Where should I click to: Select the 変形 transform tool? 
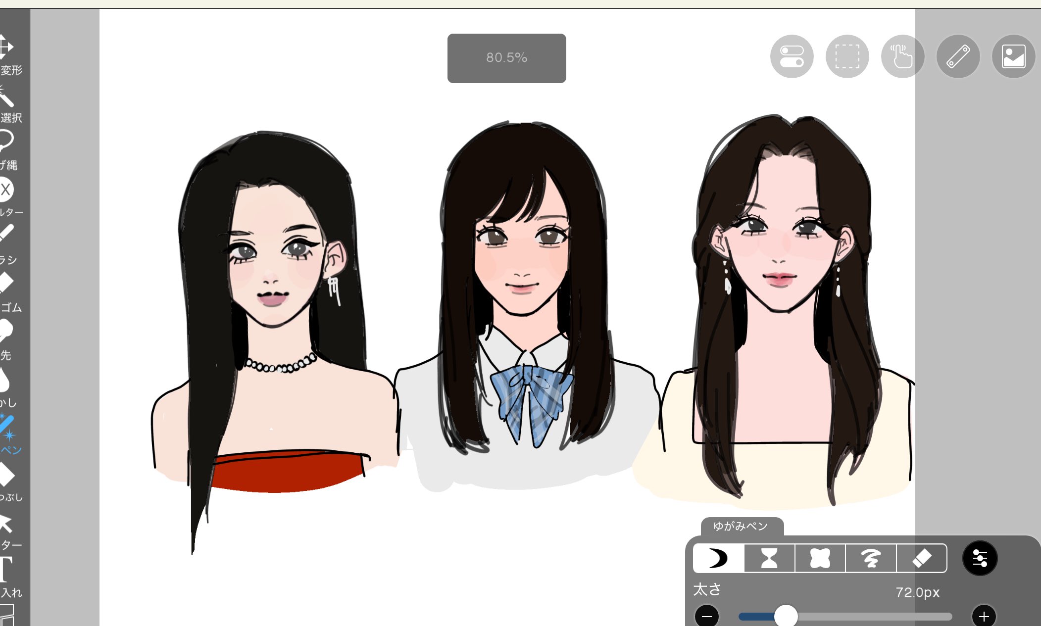pyautogui.click(x=7, y=48)
